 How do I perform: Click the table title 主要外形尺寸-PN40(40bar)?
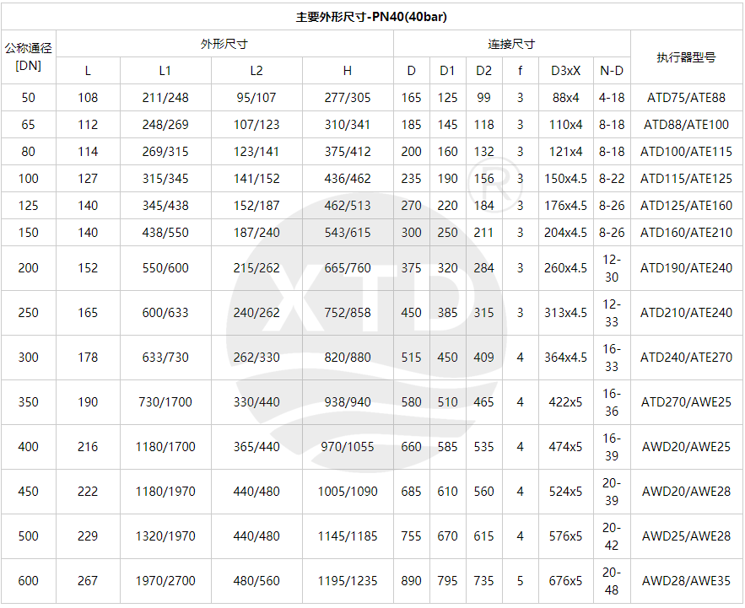(372, 17)
